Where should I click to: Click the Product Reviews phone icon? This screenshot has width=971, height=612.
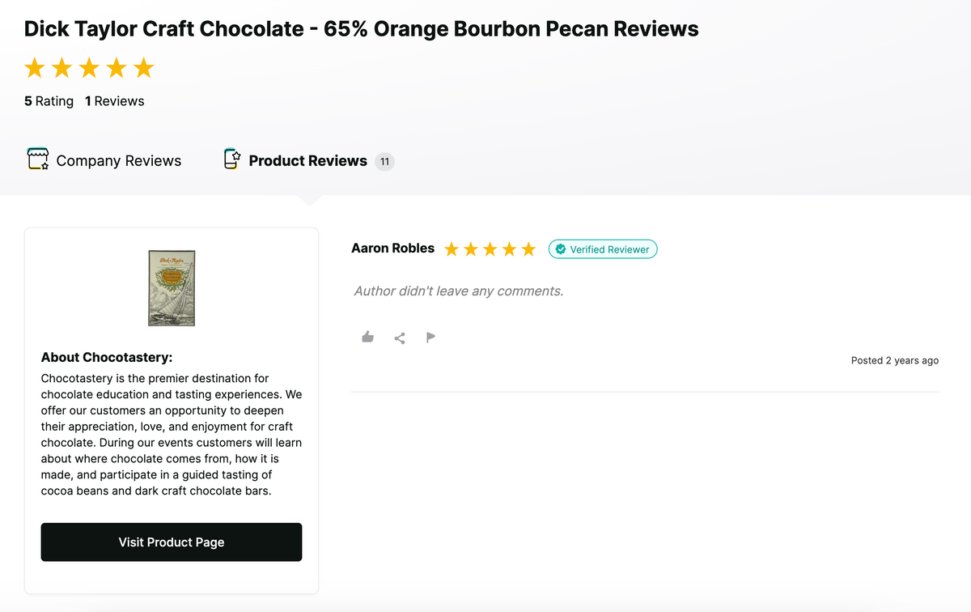pos(232,159)
